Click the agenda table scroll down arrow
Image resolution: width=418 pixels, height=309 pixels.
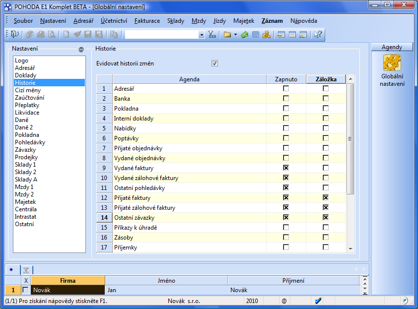[x=350, y=249]
